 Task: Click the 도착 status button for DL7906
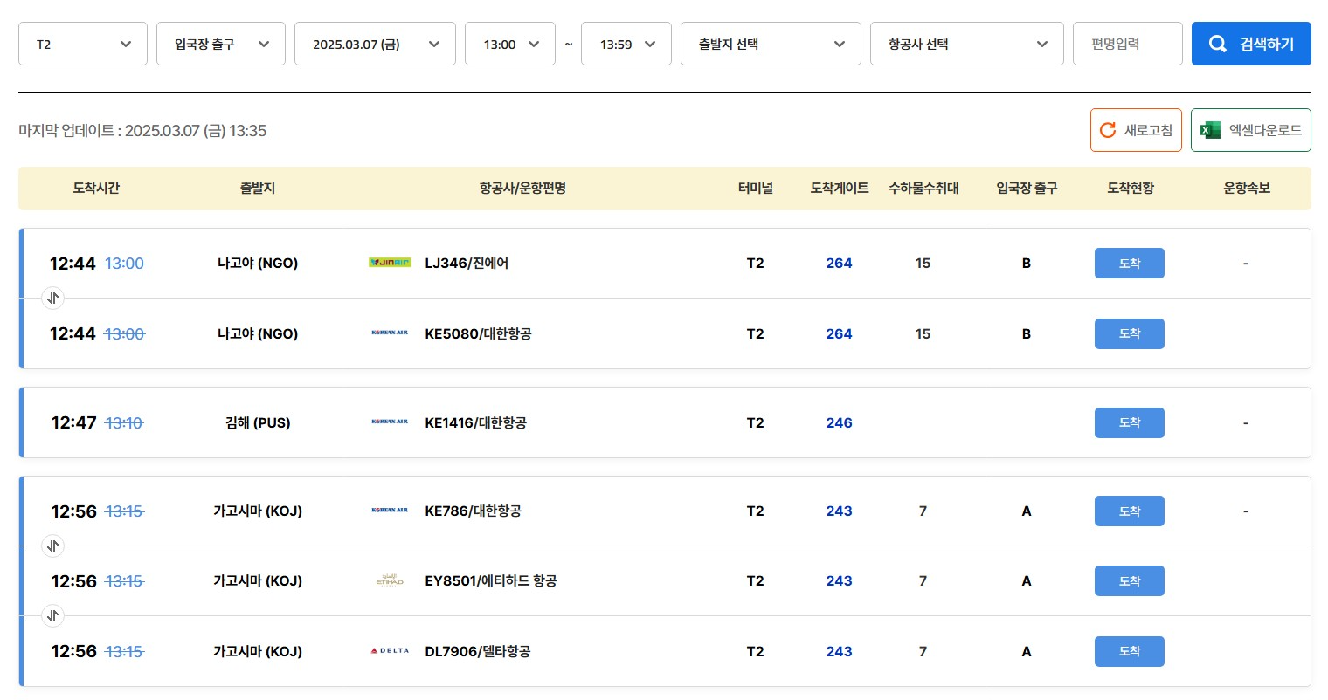(1130, 651)
